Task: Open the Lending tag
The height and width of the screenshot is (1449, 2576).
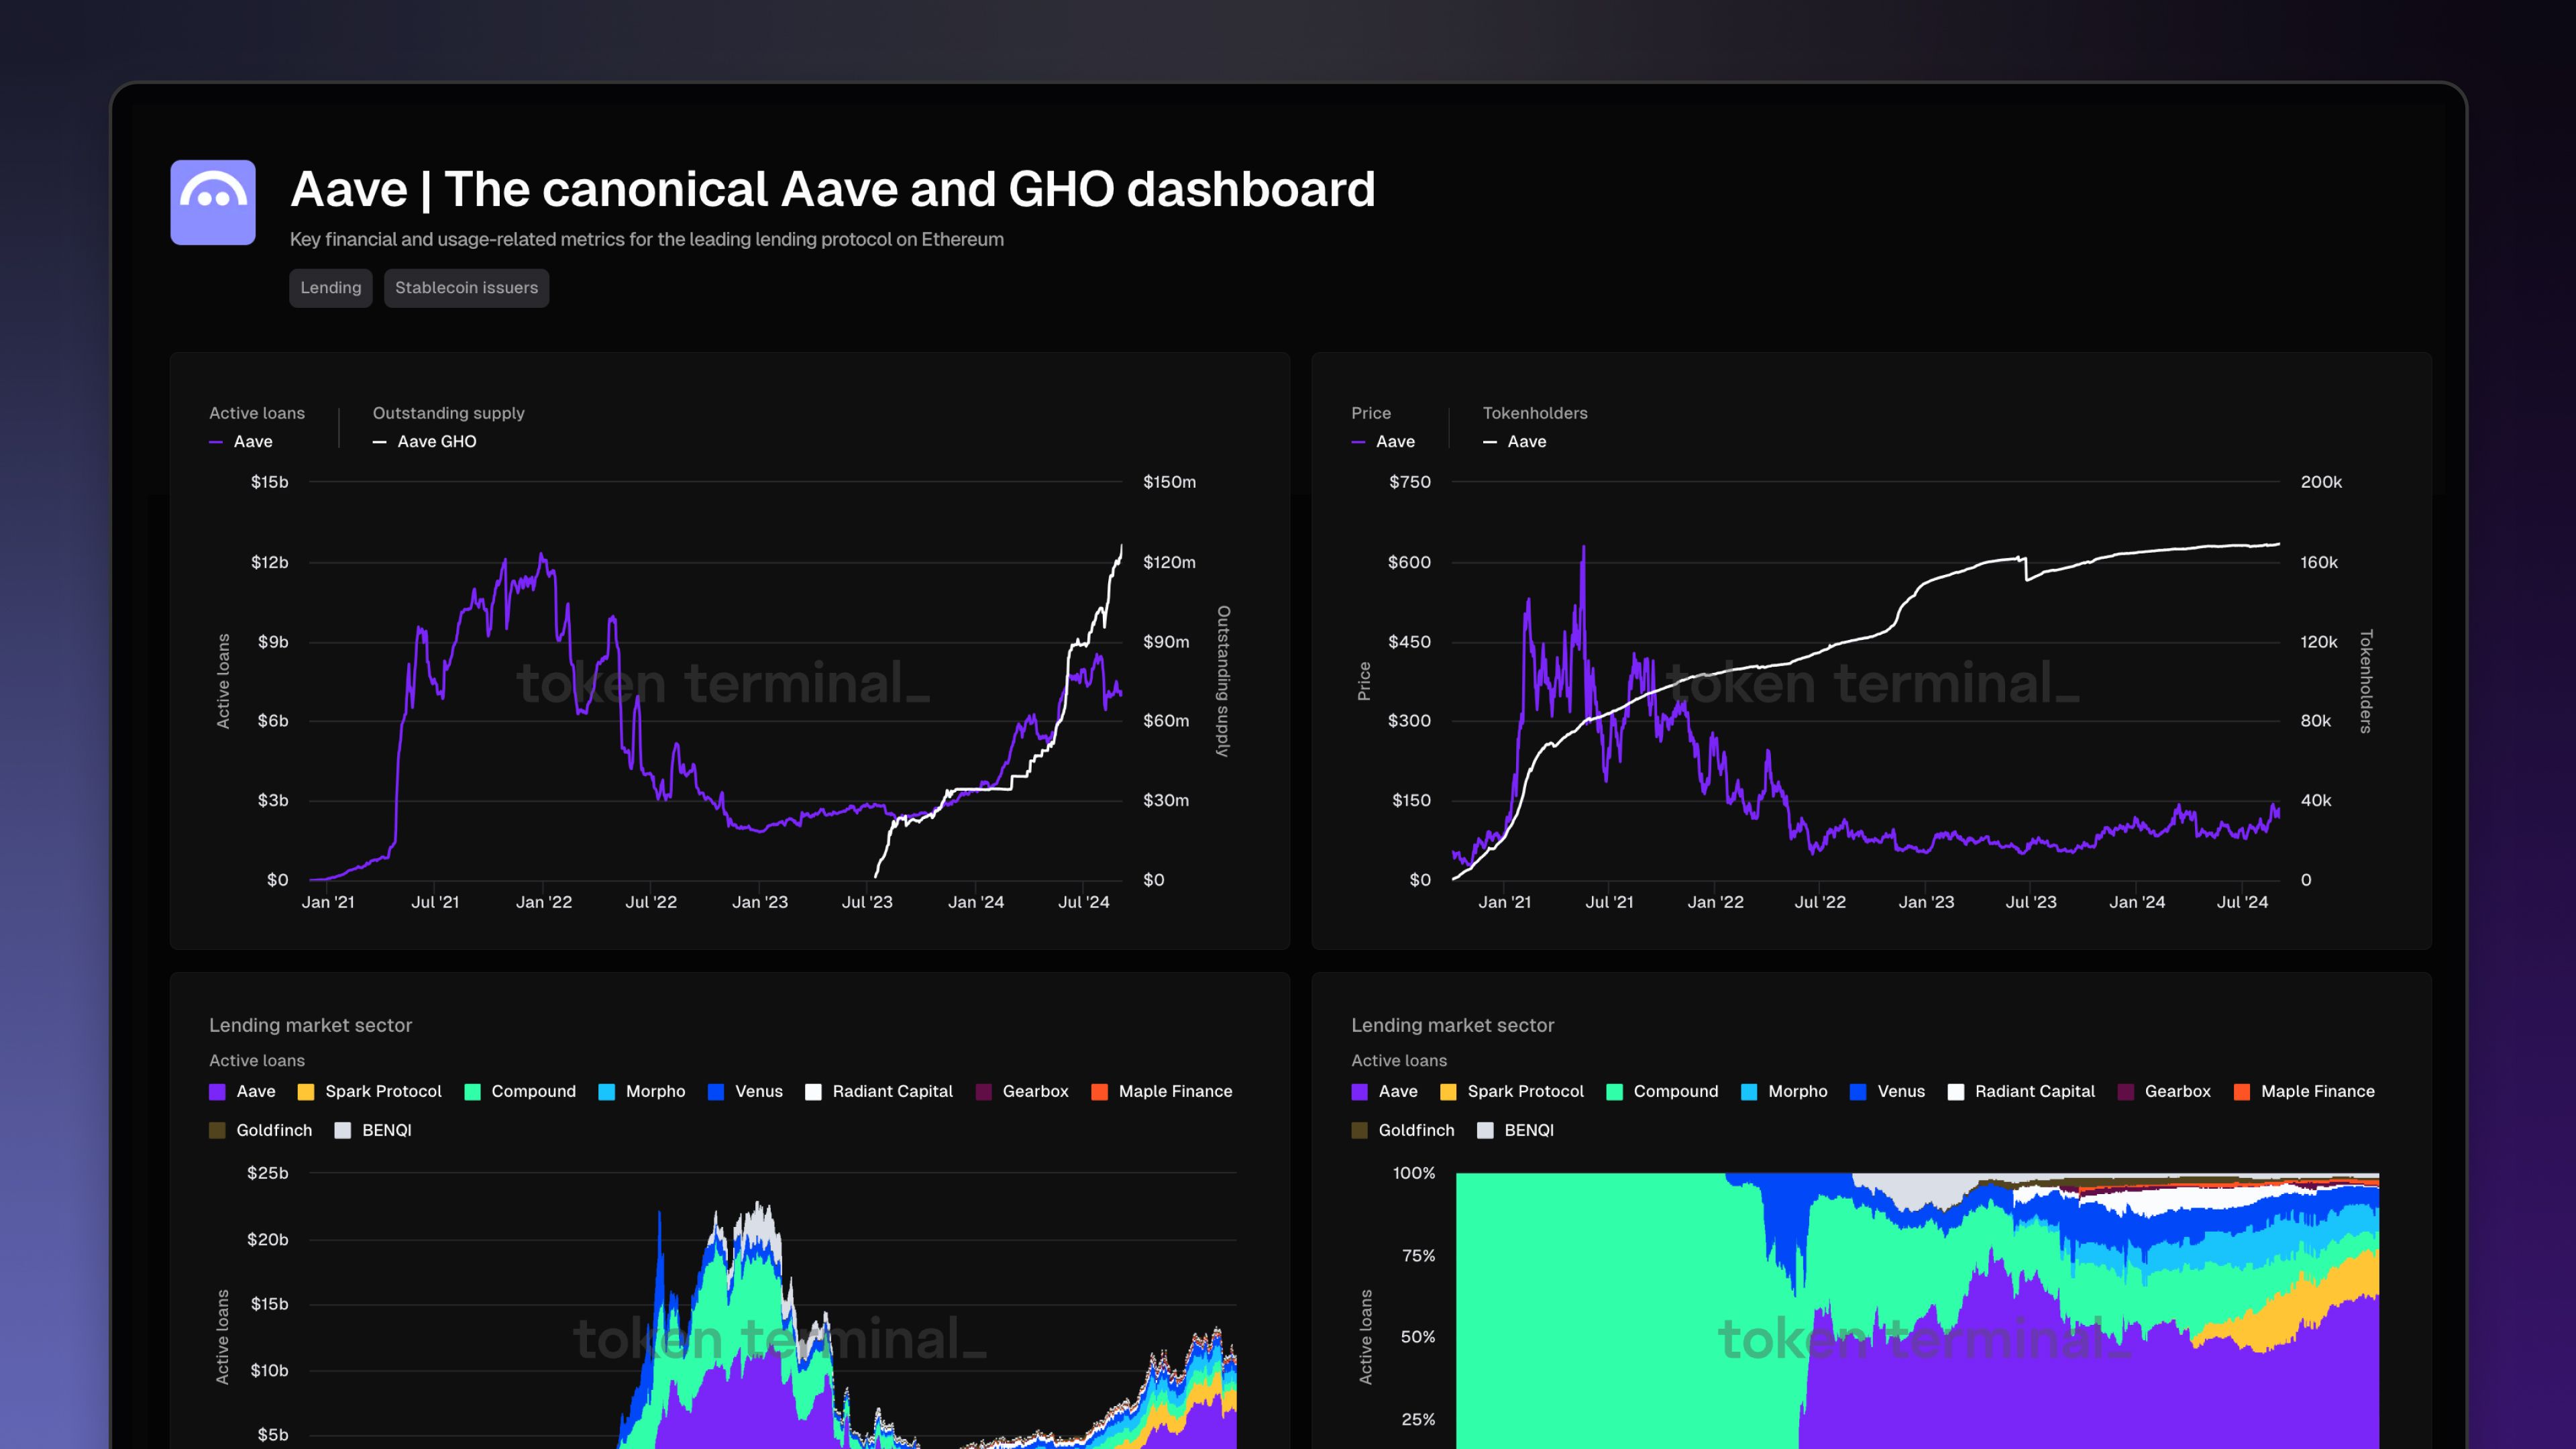Action: click(x=330, y=288)
